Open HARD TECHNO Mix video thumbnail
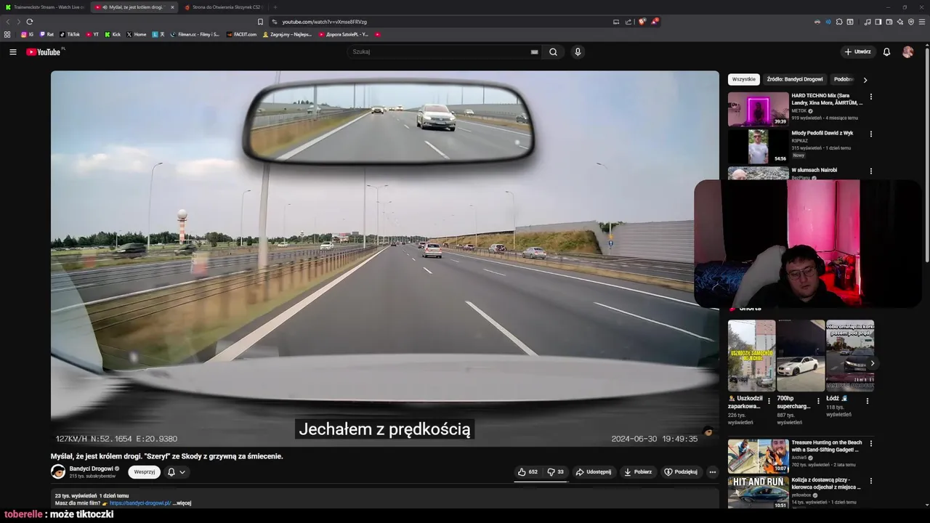 (x=758, y=109)
